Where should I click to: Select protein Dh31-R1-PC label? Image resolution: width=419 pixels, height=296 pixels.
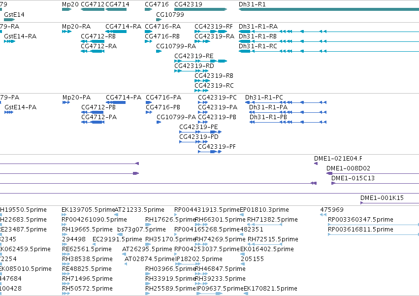264,98
